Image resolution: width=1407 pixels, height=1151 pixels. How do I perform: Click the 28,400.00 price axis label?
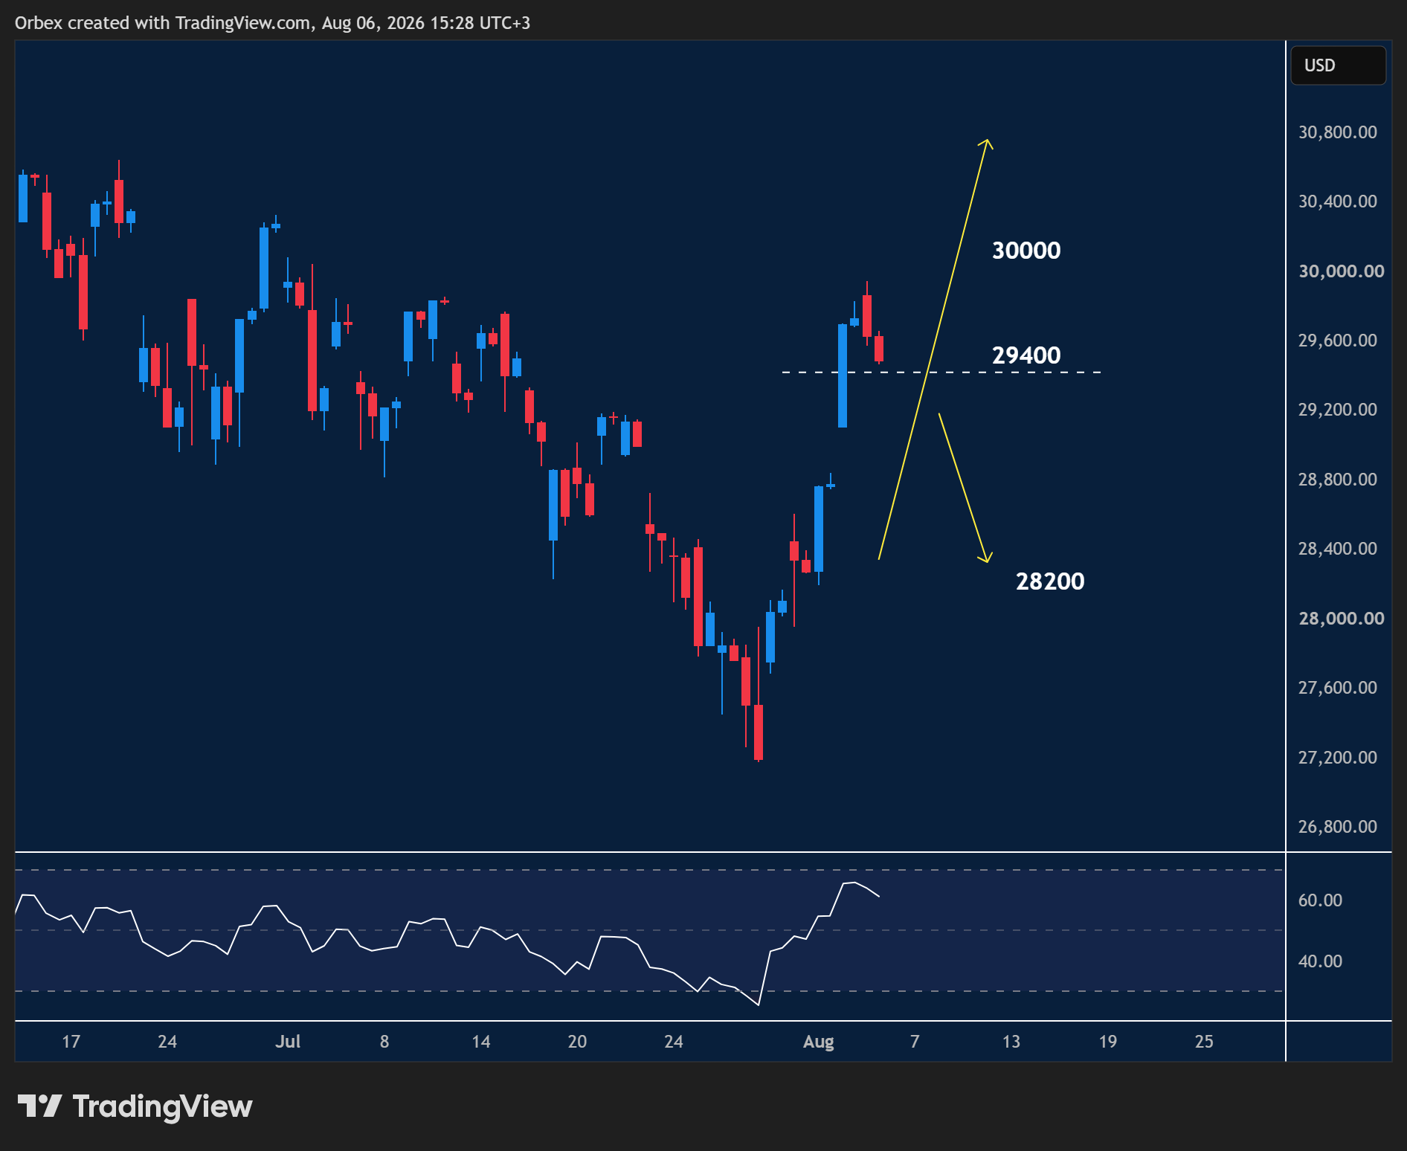(1337, 549)
